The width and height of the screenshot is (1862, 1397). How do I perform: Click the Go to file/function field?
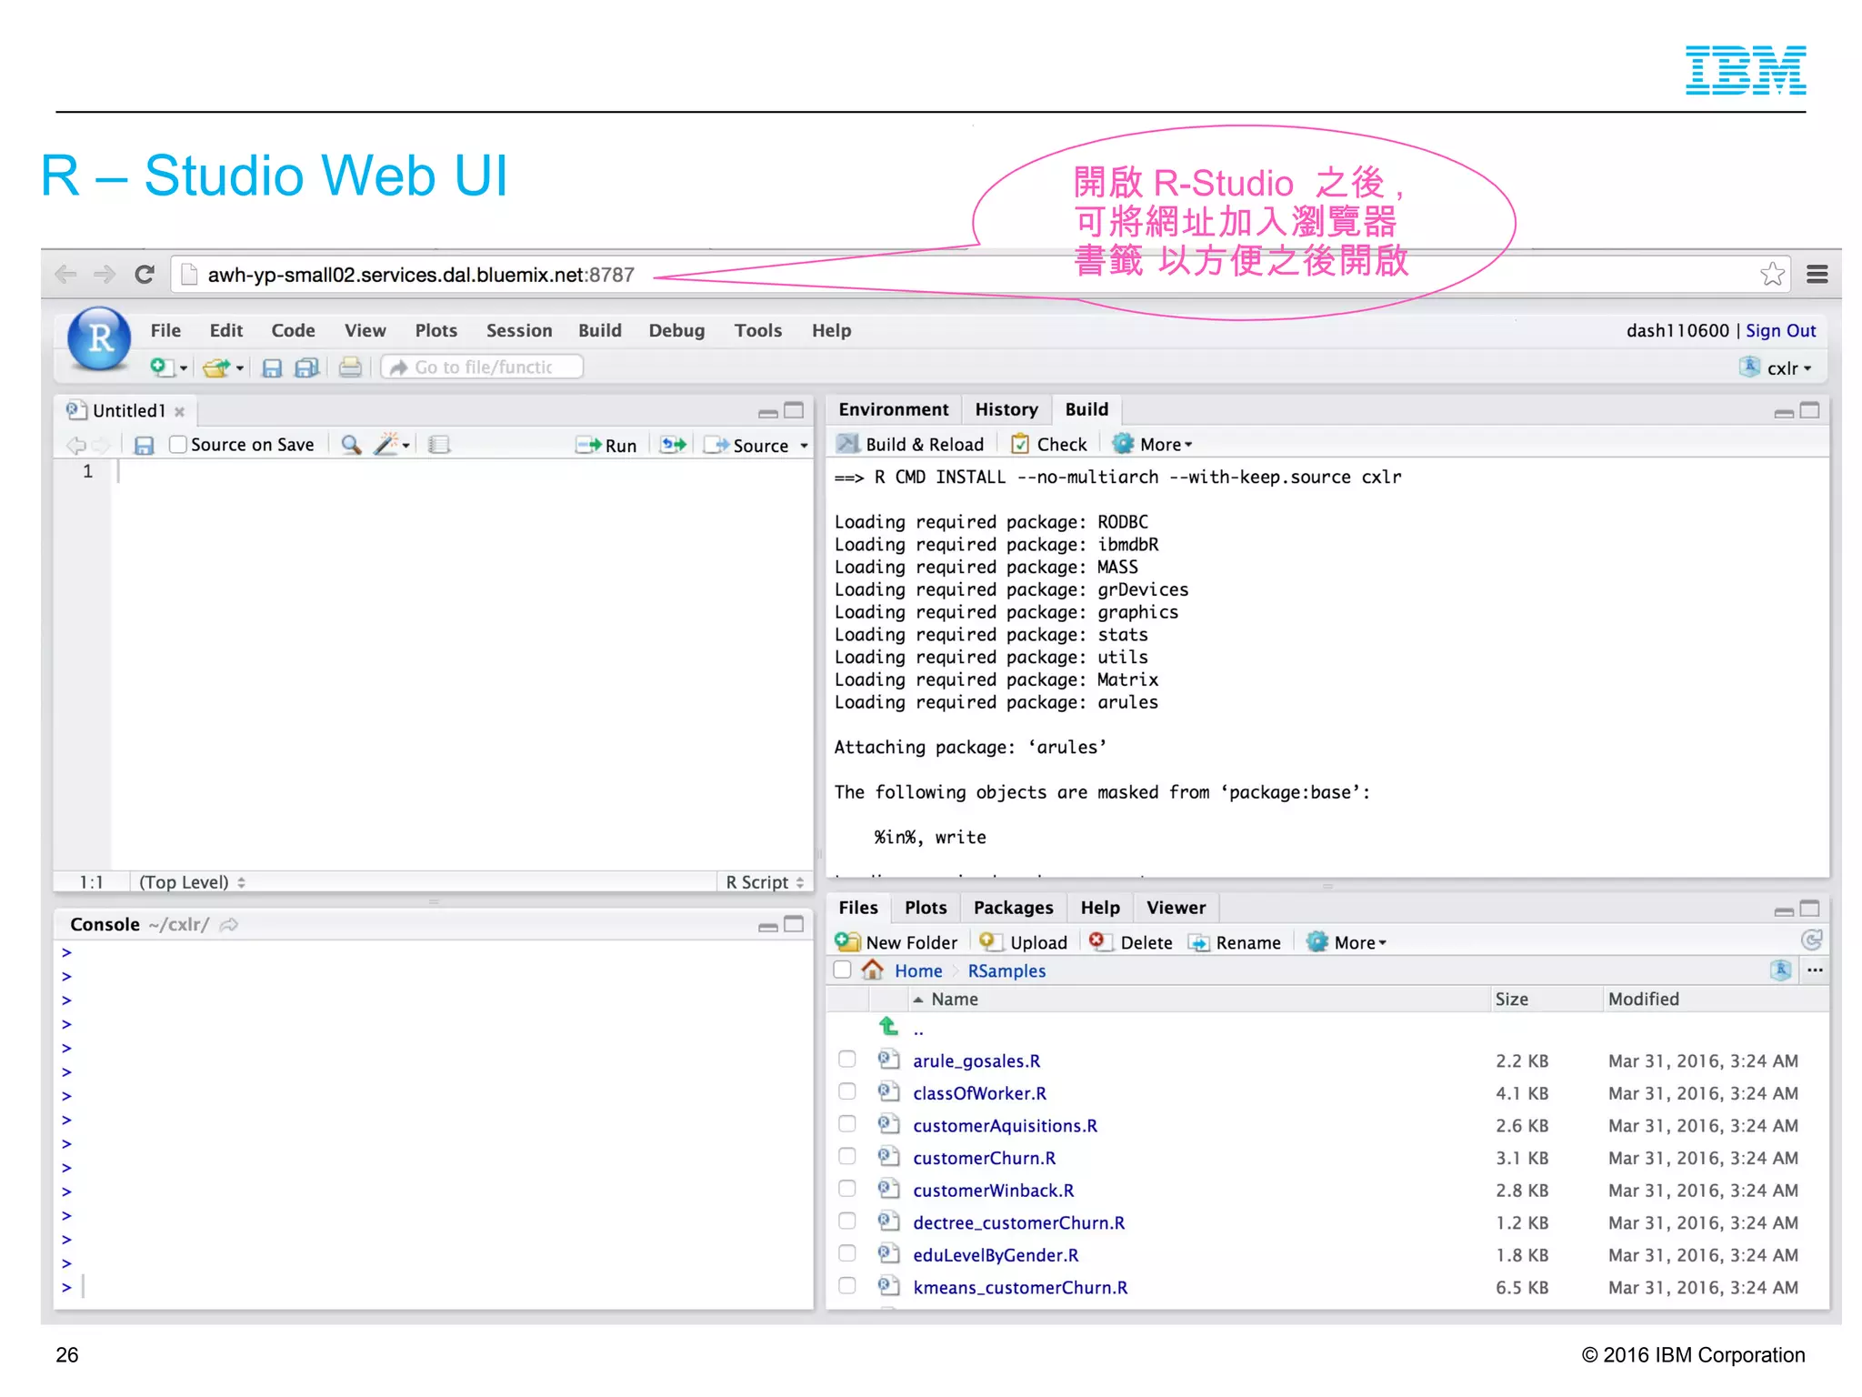pyautogui.click(x=484, y=367)
